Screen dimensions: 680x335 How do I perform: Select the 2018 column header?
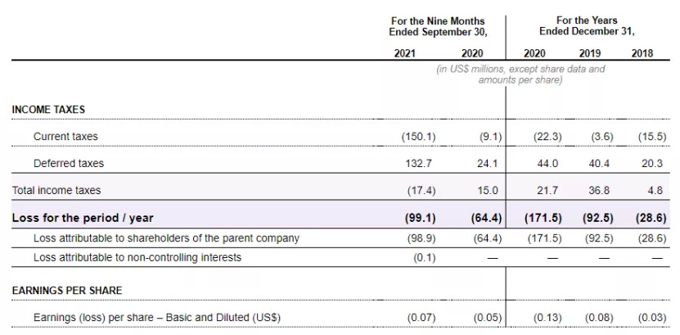click(643, 53)
